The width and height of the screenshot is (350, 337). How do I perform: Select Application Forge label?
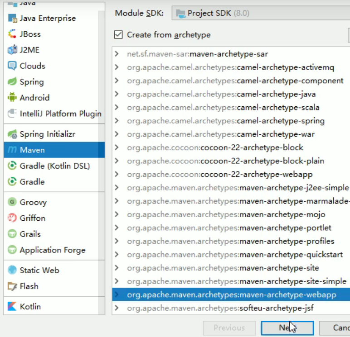53,250
